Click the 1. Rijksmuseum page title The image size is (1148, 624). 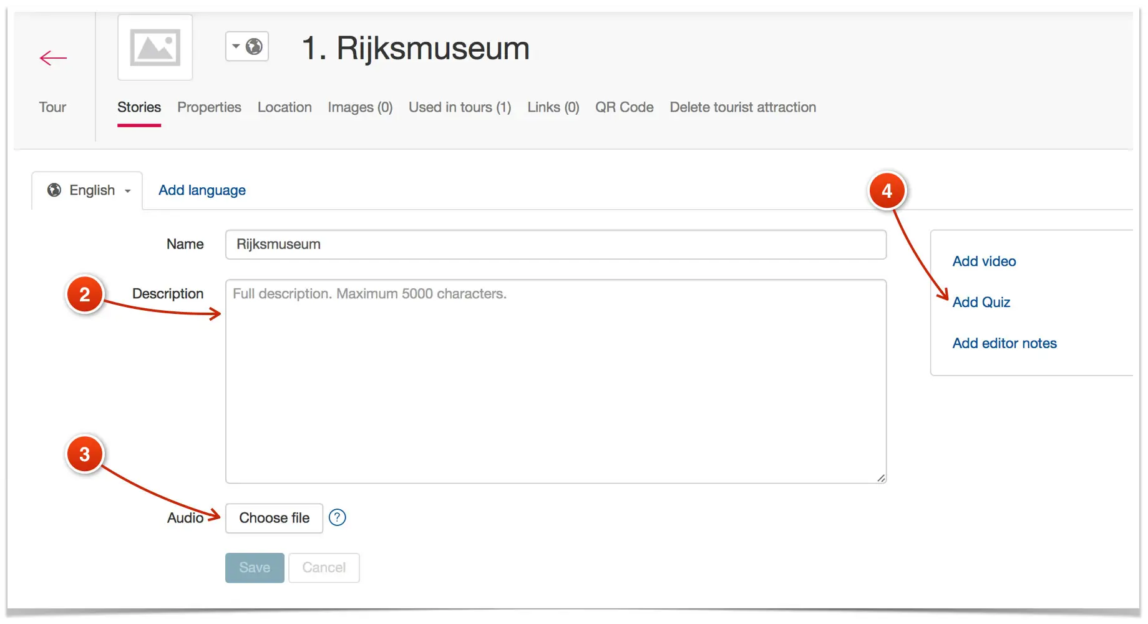click(x=416, y=48)
